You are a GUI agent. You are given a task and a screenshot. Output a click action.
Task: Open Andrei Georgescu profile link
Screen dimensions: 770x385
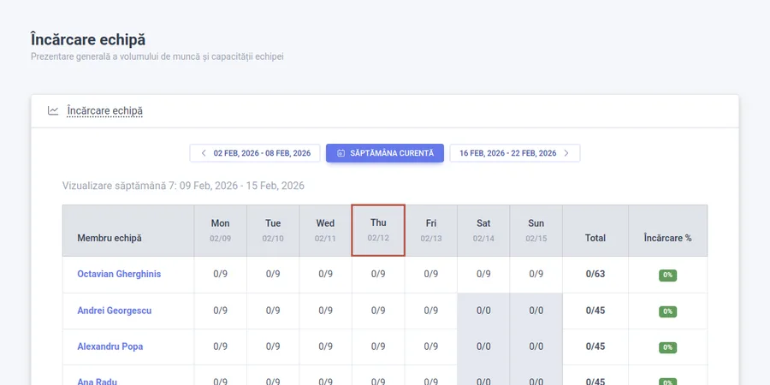point(115,311)
